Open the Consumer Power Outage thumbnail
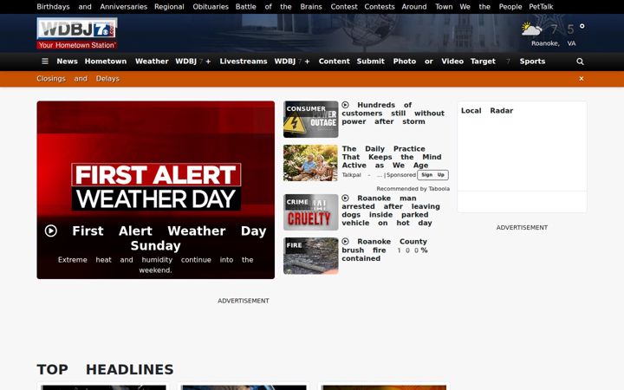Image resolution: width=624 pixels, height=390 pixels. click(311, 119)
